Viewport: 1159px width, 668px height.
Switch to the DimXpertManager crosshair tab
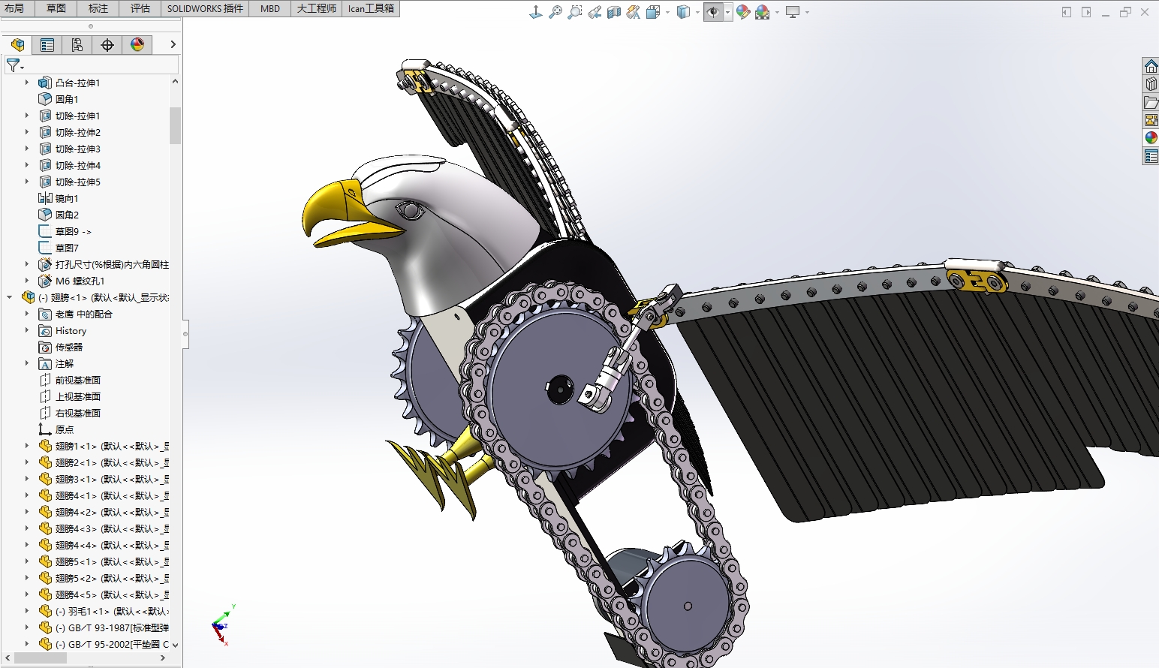pyautogui.click(x=107, y=45)
